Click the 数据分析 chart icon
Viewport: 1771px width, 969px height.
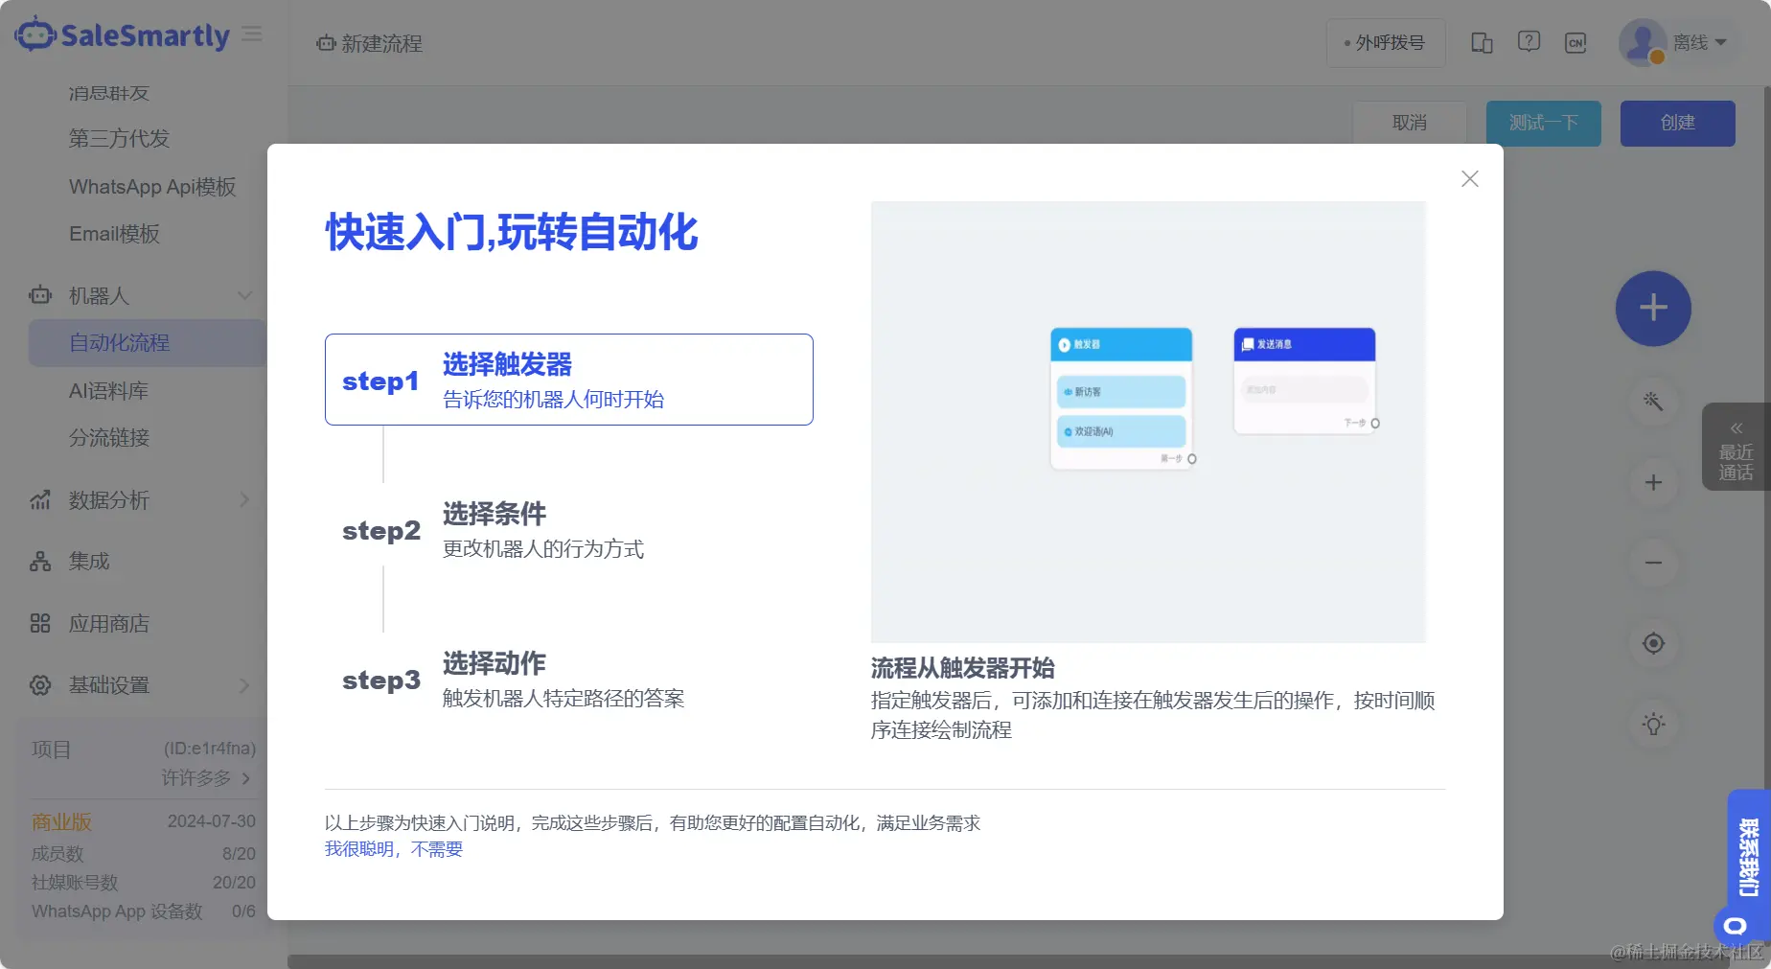[40, 500]
